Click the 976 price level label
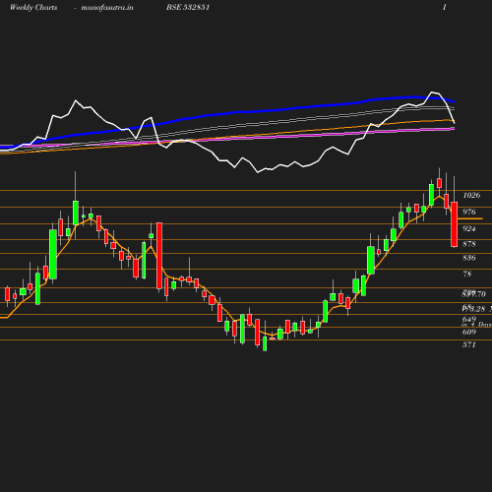This screenshot has height=492, width=492. coord(469,212)
